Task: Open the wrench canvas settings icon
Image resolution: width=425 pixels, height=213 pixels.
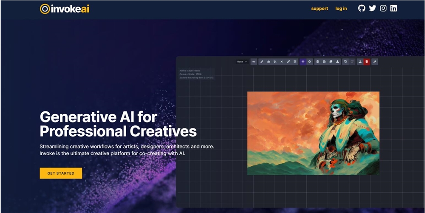Action: pos(374,62)
